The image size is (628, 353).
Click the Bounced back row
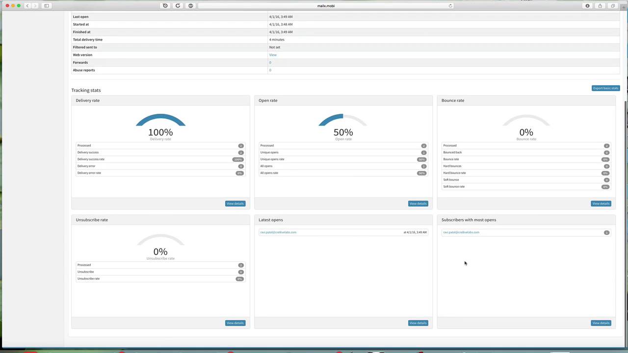(x=526, y=152)
